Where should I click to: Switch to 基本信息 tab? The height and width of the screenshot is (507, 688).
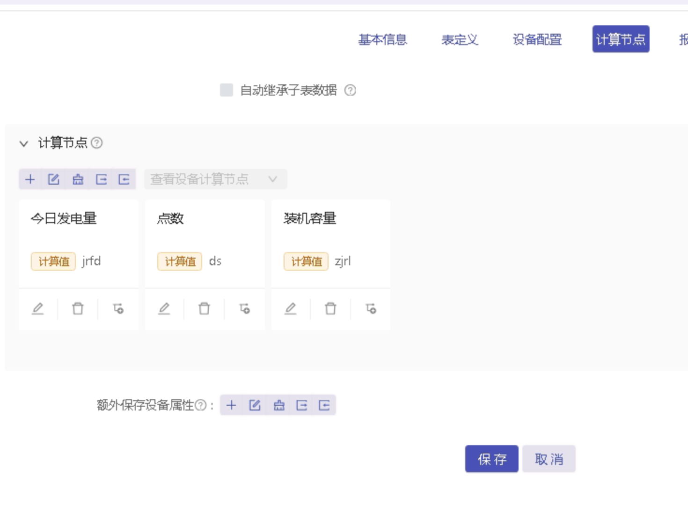click(x=383, y=39)
